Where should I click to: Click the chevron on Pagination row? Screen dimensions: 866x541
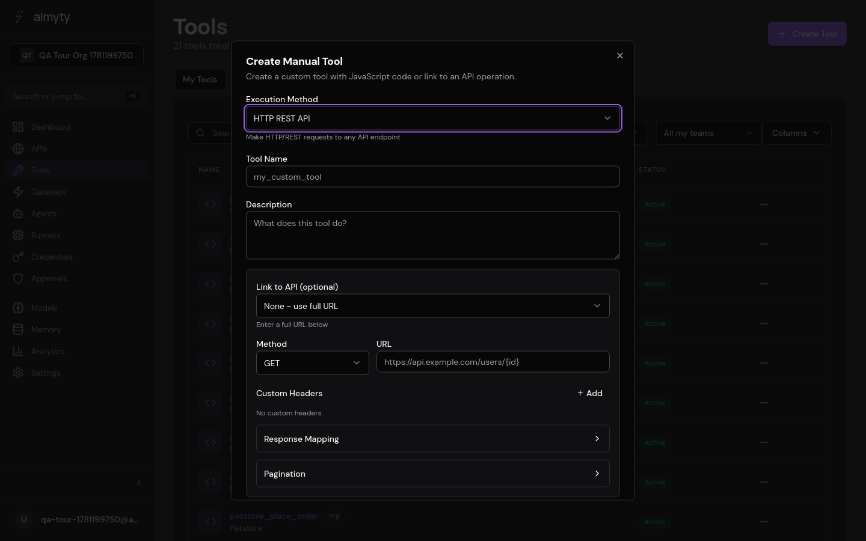coord(597,474)
